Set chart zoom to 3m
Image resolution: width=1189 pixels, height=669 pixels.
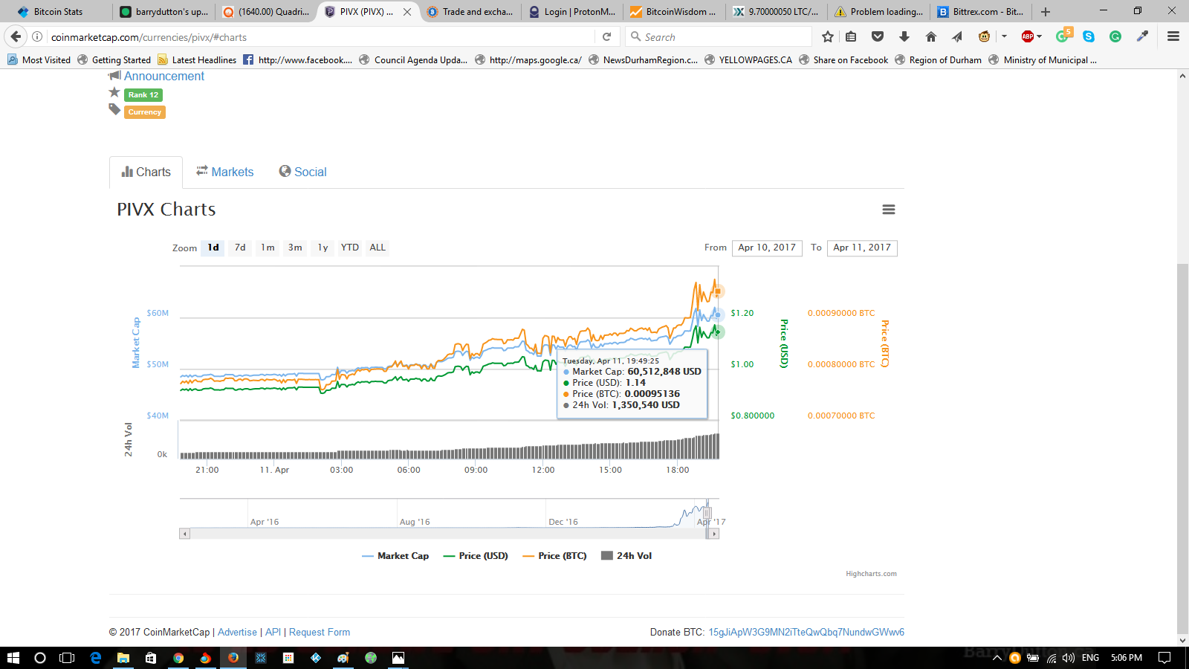(x=295, y=248)
